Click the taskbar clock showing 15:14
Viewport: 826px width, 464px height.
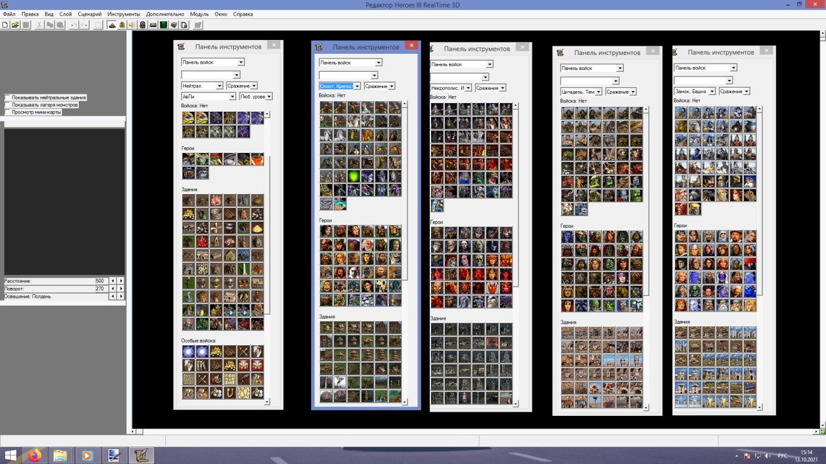[x=807, y=452]
